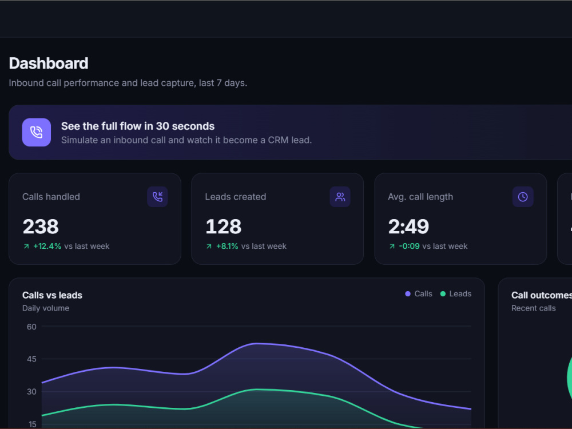Click the purple Calls line peak on chart

tap(257, 343)
